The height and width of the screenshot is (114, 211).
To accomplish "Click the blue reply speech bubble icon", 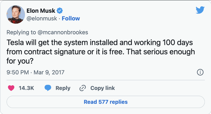I will [x=48, y=88].
